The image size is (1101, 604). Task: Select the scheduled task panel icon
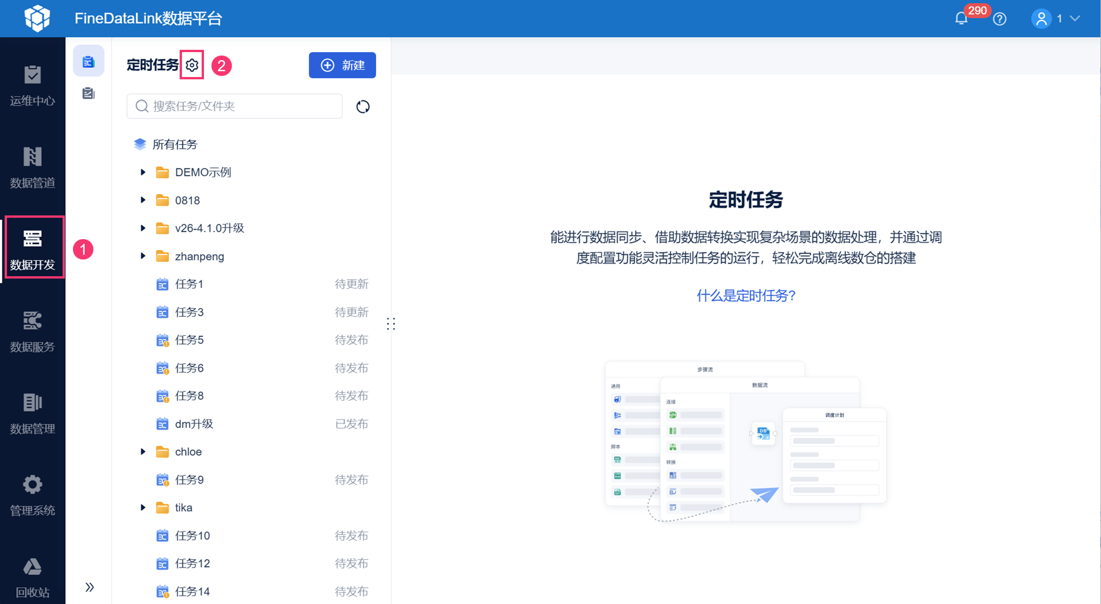pyautogui.click(x=89, y=61)
